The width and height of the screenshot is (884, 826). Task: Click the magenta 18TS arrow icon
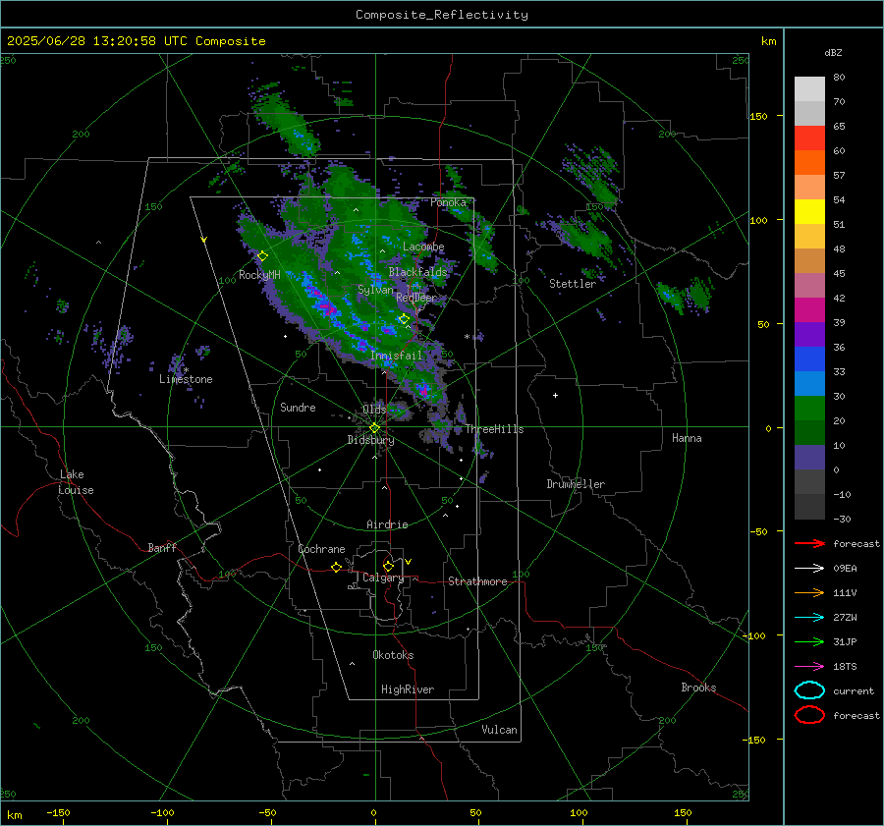pyautogui.click(x=809, y=667)
